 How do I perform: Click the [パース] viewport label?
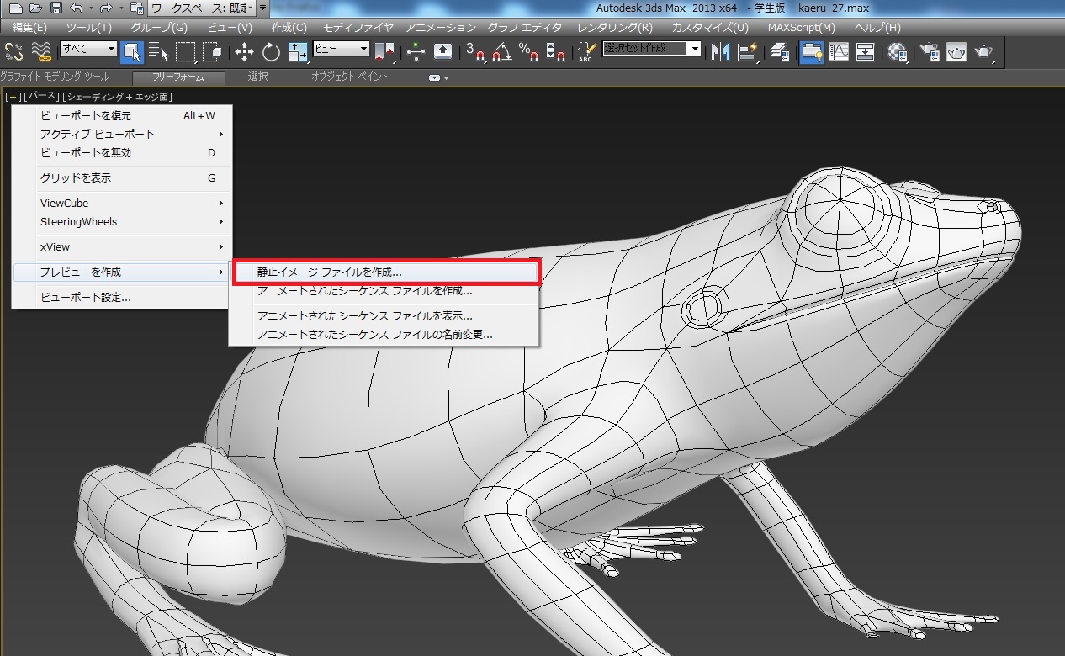(x=41, y=97)
